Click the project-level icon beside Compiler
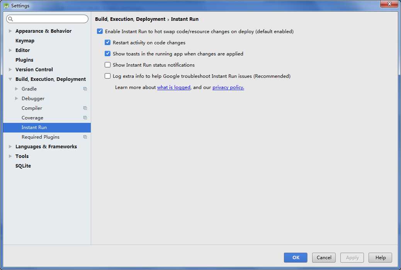Image resolution: width=401 pixels, height=270 pixels. (x=85, y=108)
